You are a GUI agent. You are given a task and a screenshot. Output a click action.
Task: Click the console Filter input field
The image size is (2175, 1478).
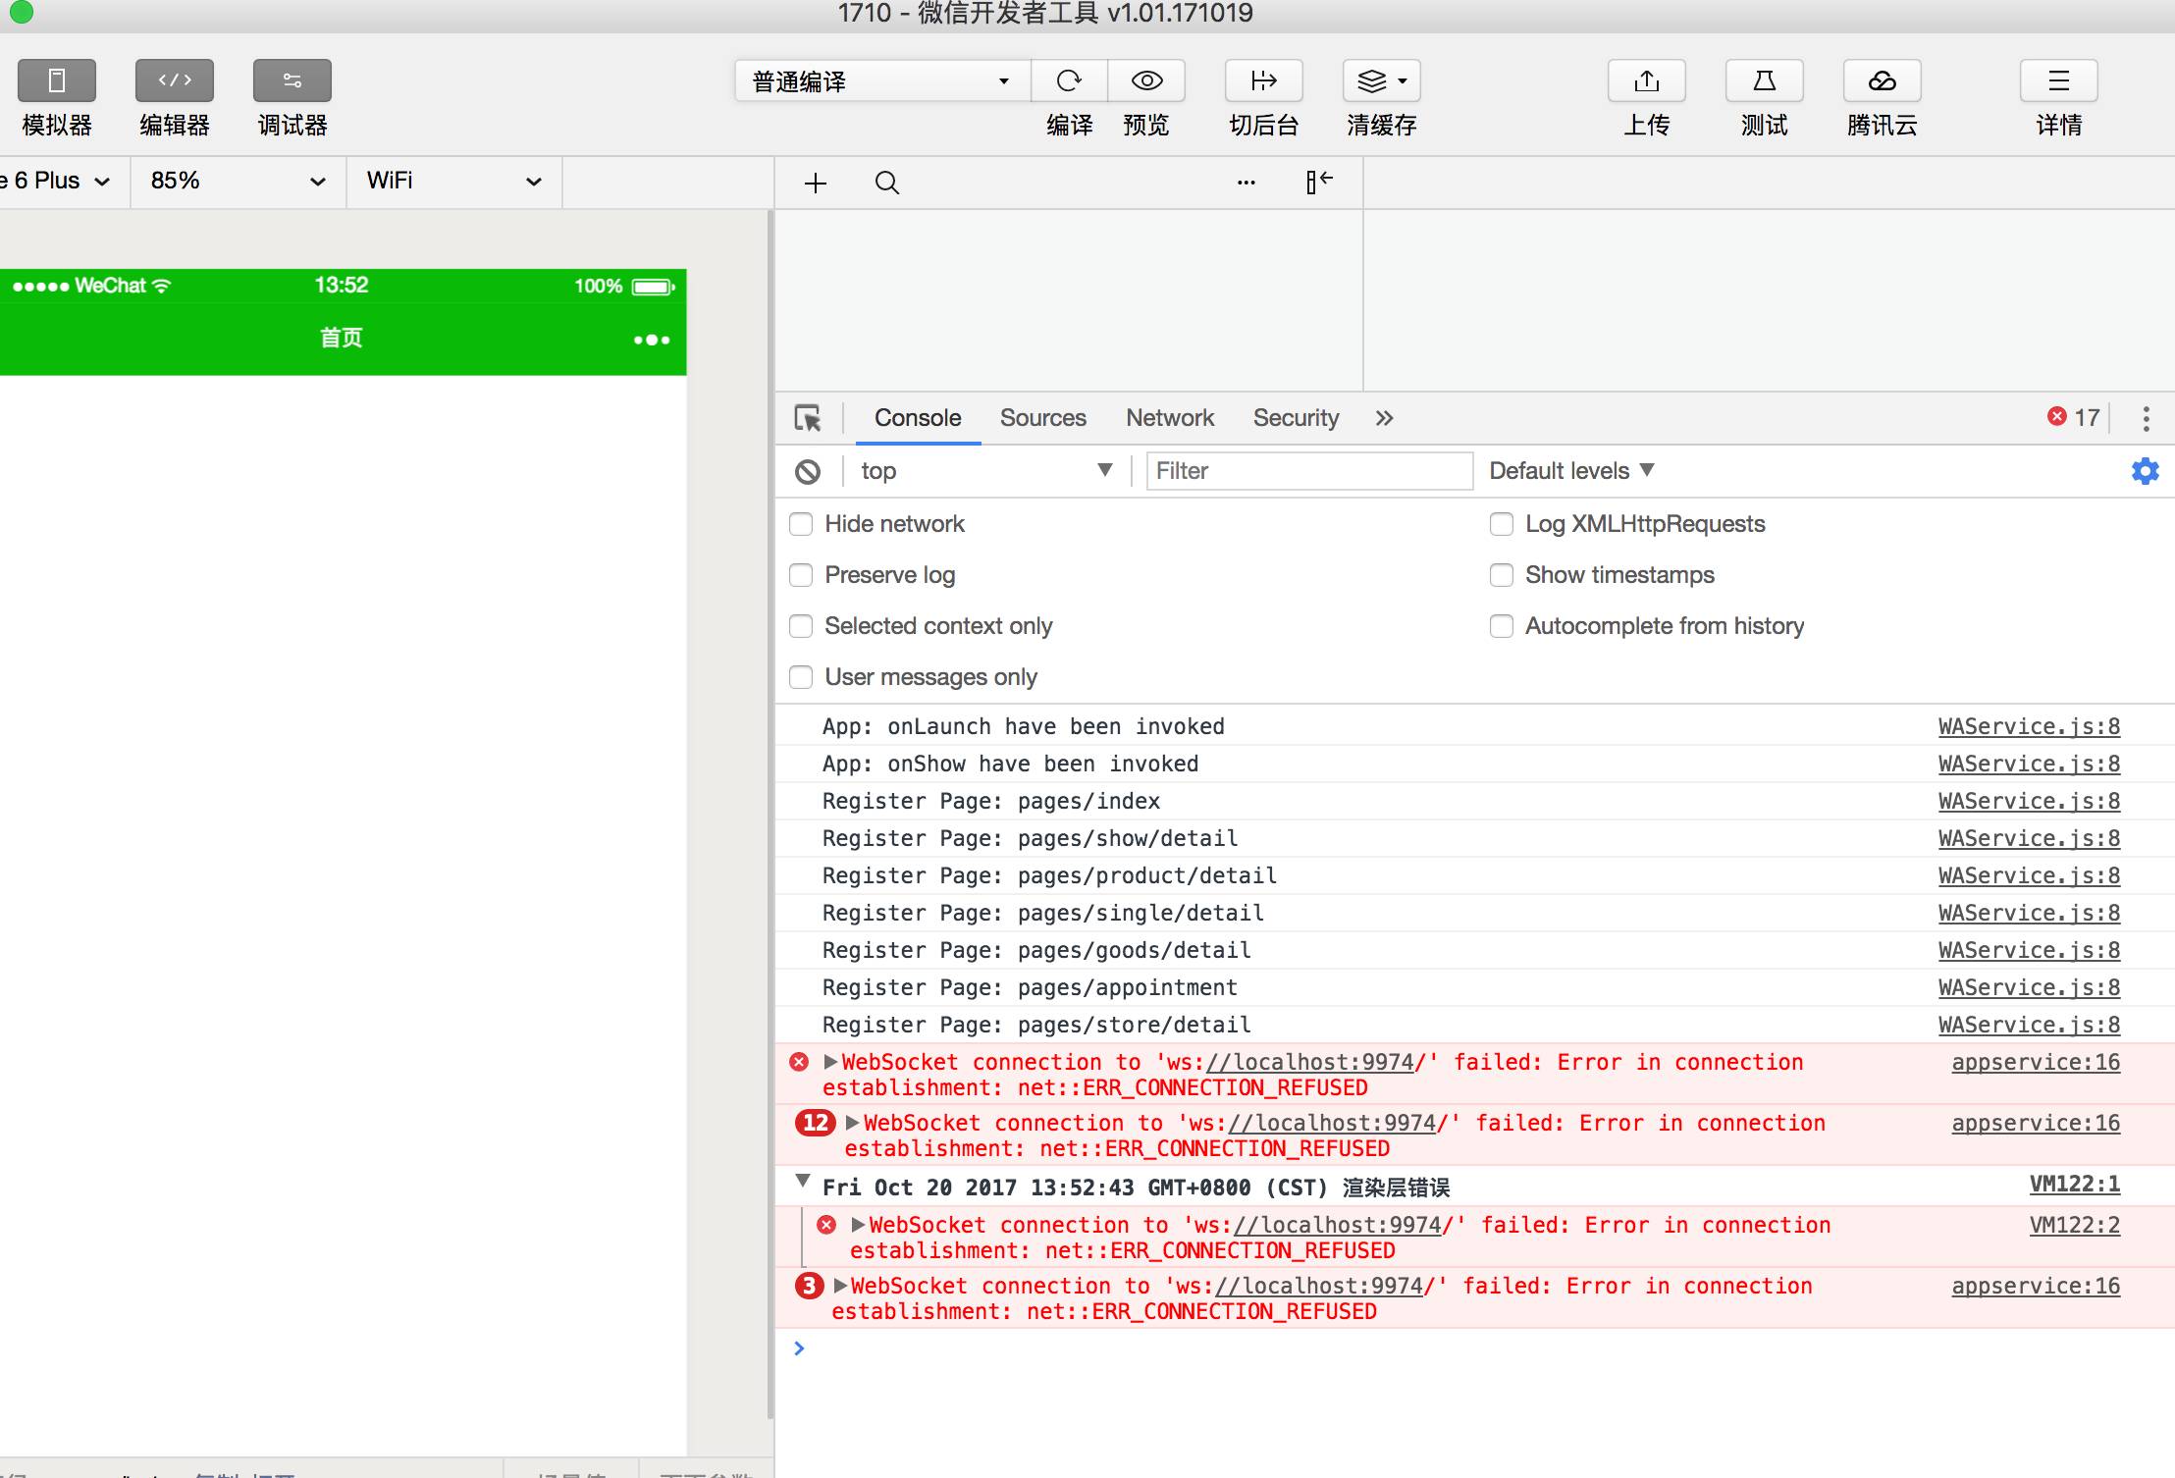tap(1308, 471)
